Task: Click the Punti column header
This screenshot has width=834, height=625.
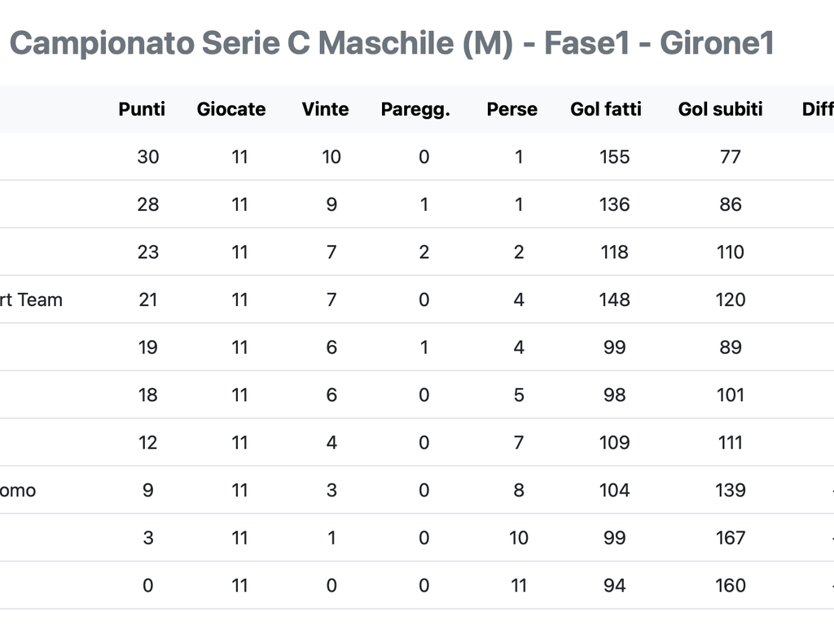Action: tap(142, 109)
